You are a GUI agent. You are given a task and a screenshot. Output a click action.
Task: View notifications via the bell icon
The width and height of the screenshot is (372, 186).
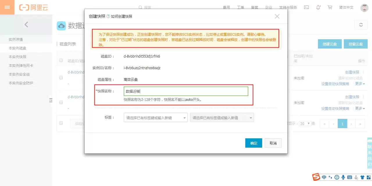click(318, 8)
